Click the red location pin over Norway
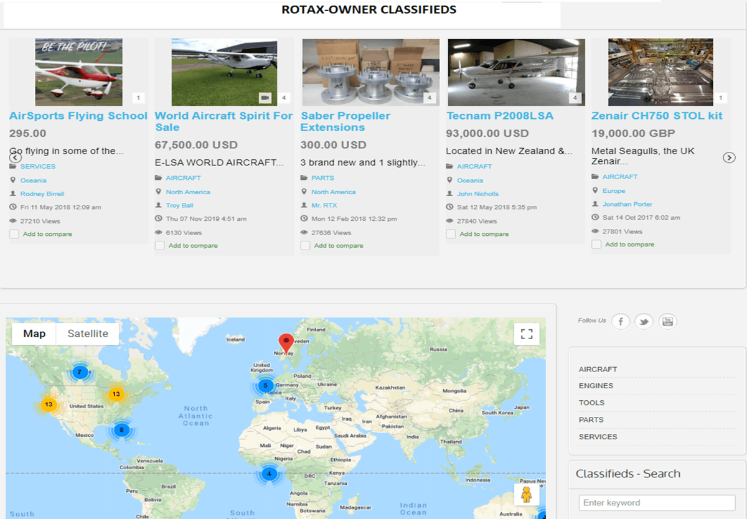747x519 pixels. (x=286, y=344)
